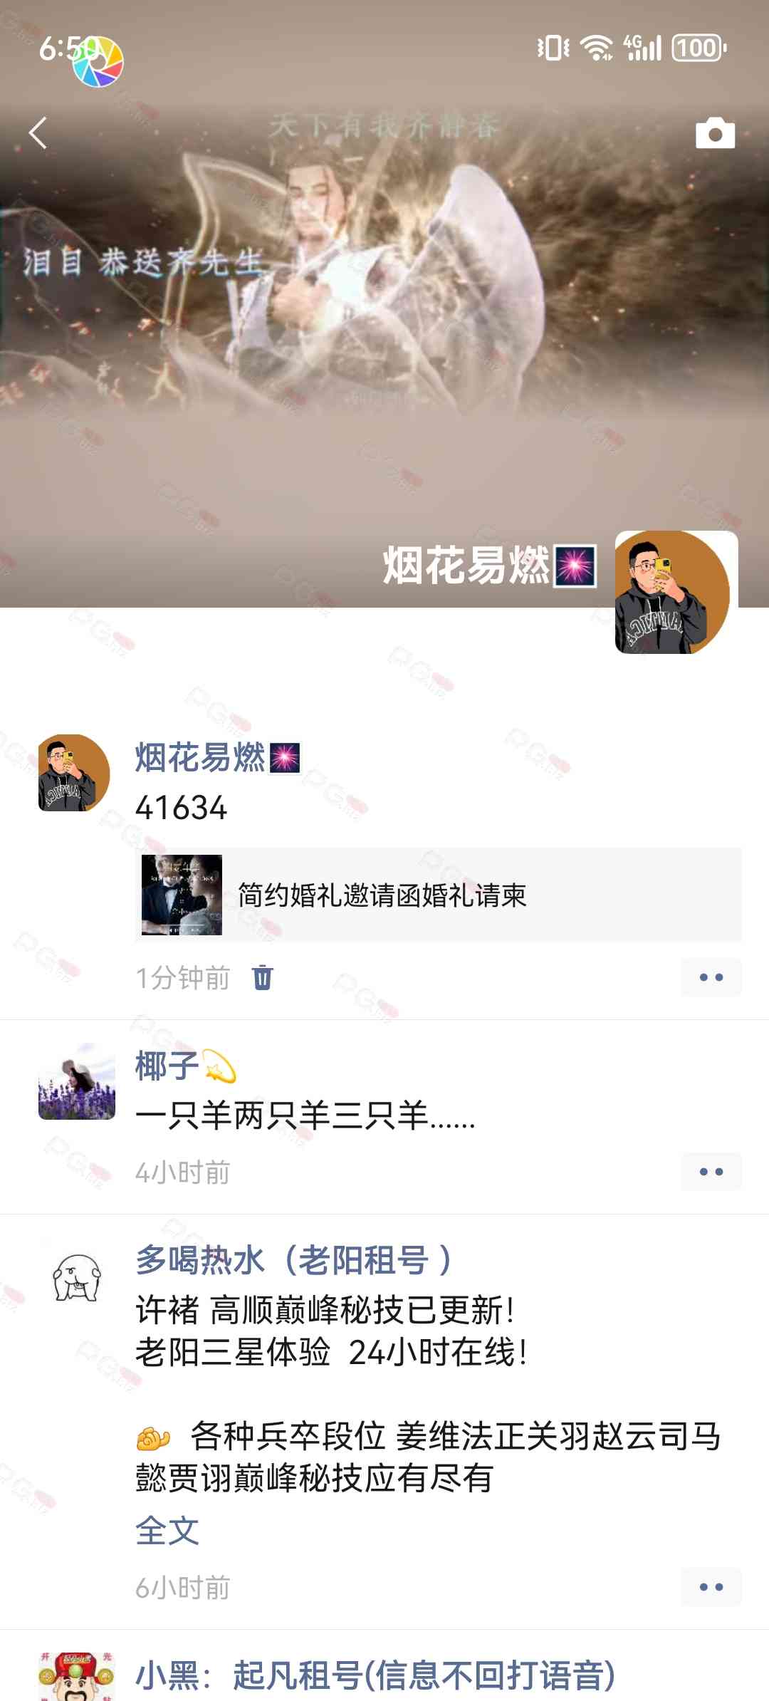Tap the 多喝热水 cartoon avatar
Image resolution: width=769 pixels, height=1701 pixels.
(77, 1276)
